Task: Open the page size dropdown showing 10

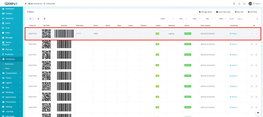Action: pos(31,19)
